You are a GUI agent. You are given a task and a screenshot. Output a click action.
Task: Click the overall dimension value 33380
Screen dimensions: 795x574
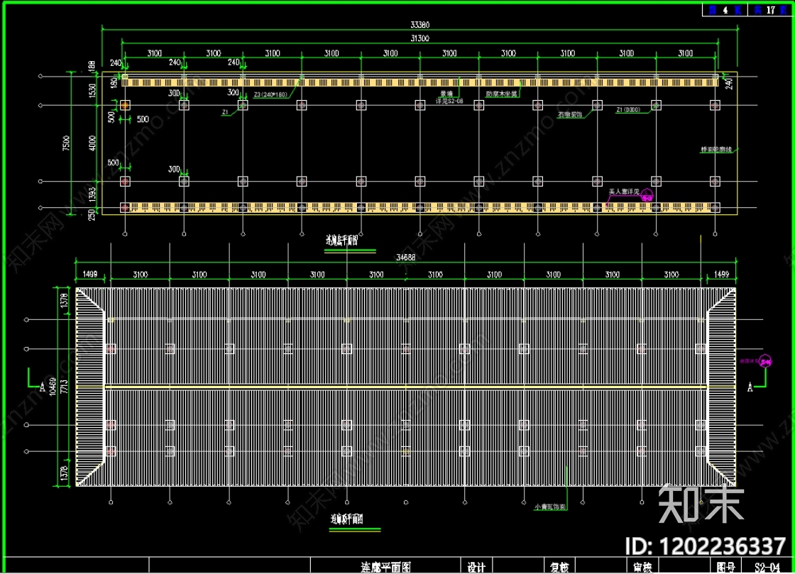point(420,24)
